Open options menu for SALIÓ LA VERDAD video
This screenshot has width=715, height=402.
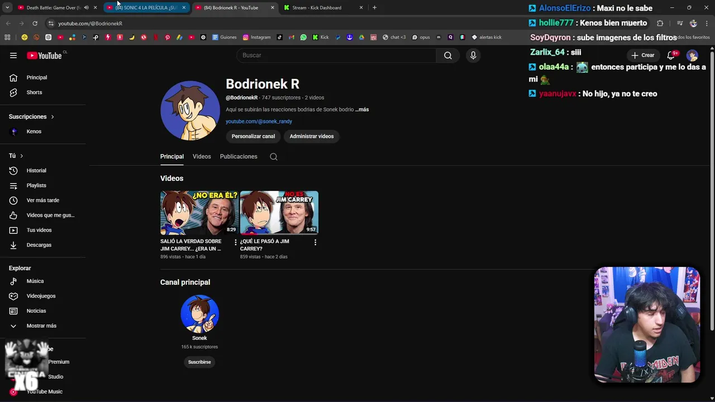point(235,242)
